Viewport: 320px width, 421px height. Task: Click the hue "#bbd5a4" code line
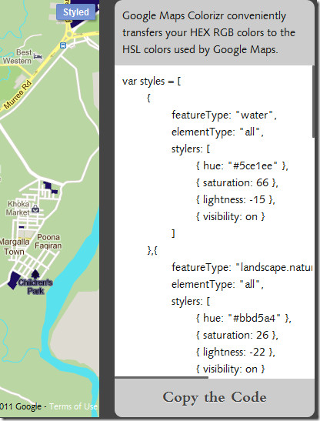point(244,318)
